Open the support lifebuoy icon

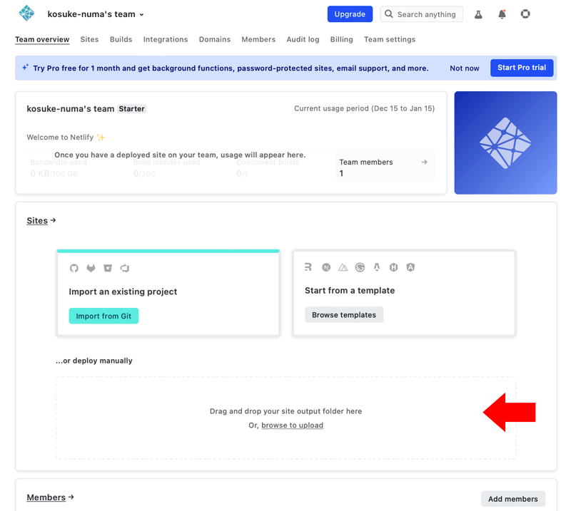tap(525, 14)
